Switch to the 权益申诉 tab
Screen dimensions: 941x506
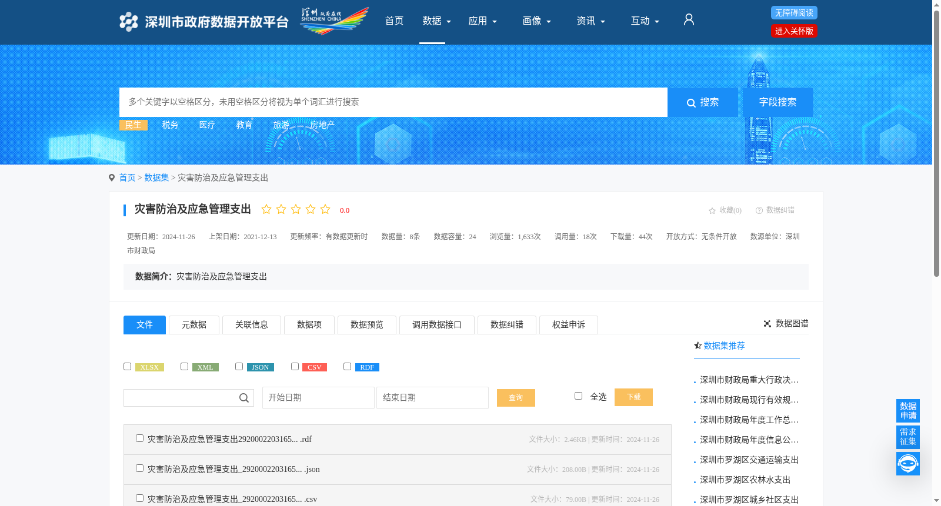pyautogui.click(x=569, y=325)
